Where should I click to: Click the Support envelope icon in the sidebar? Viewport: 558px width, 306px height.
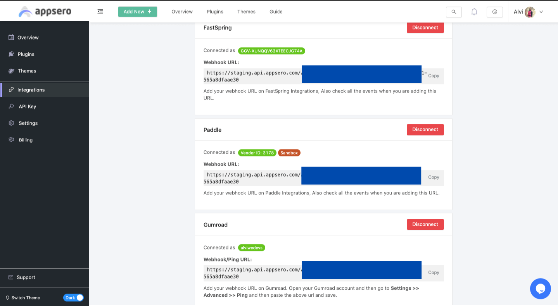tap(11, 277)
